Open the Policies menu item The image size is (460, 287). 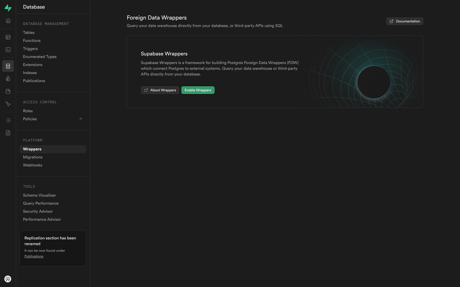coord(53,119)
